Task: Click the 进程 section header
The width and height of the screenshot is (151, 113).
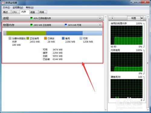Action: tap(53, 18)
